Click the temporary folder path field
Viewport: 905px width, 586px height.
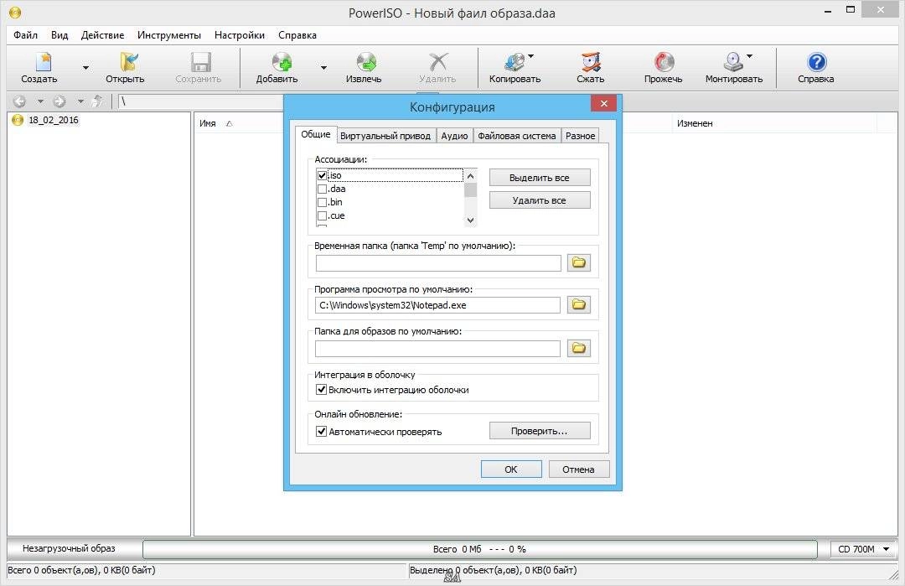click(x=438, y=262)
